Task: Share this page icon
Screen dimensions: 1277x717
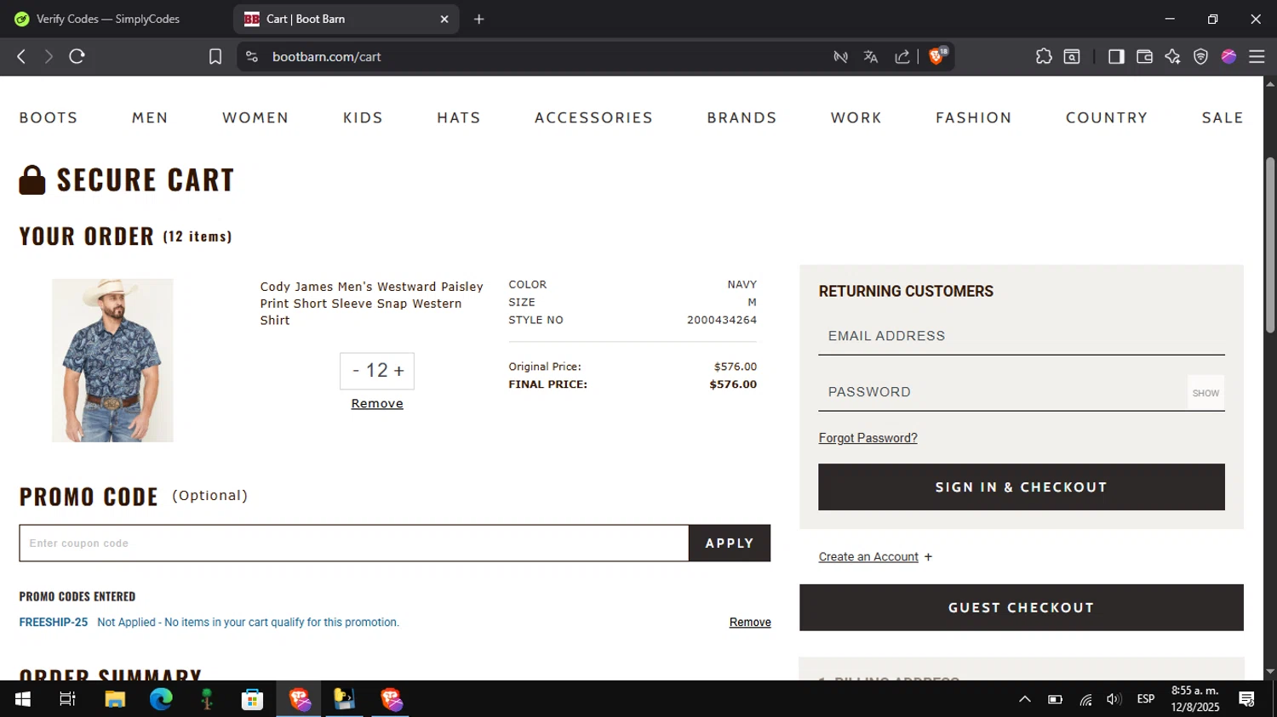Action: [x=902, y=56]
